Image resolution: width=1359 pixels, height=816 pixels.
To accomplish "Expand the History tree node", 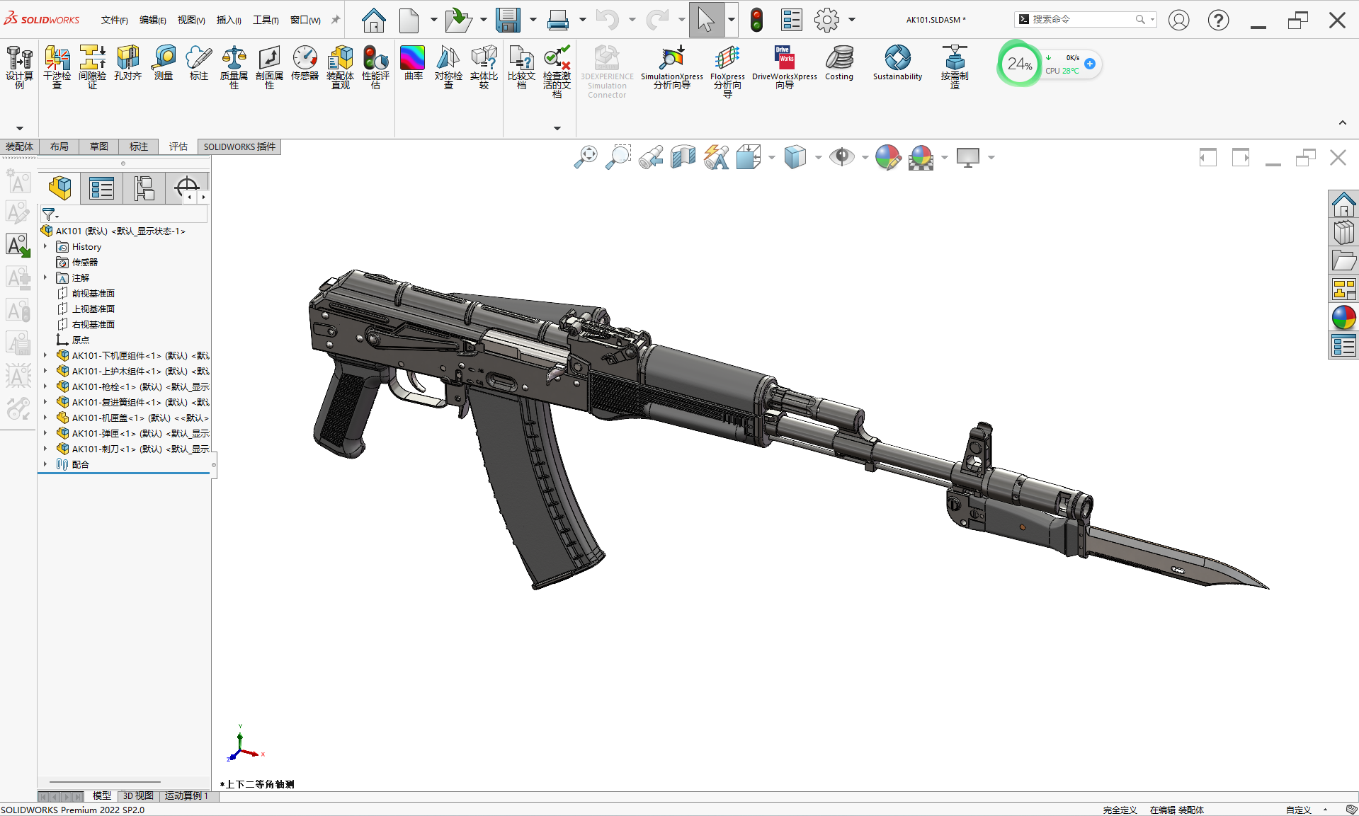I will [x=45, y=247].
